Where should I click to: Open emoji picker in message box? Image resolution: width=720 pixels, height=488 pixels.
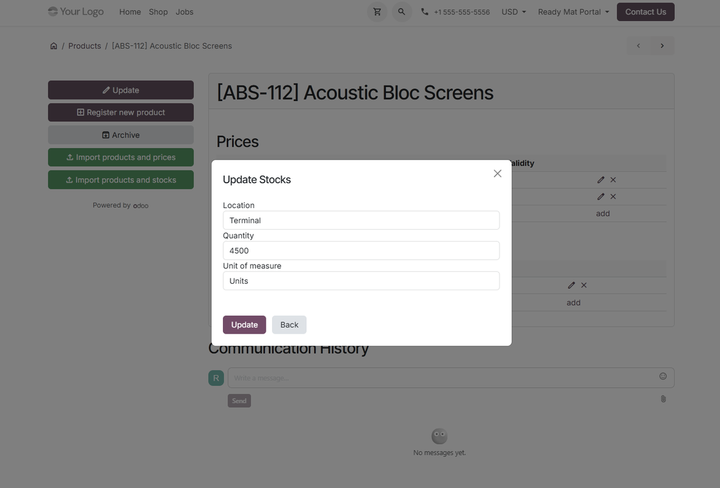point(663,376)
